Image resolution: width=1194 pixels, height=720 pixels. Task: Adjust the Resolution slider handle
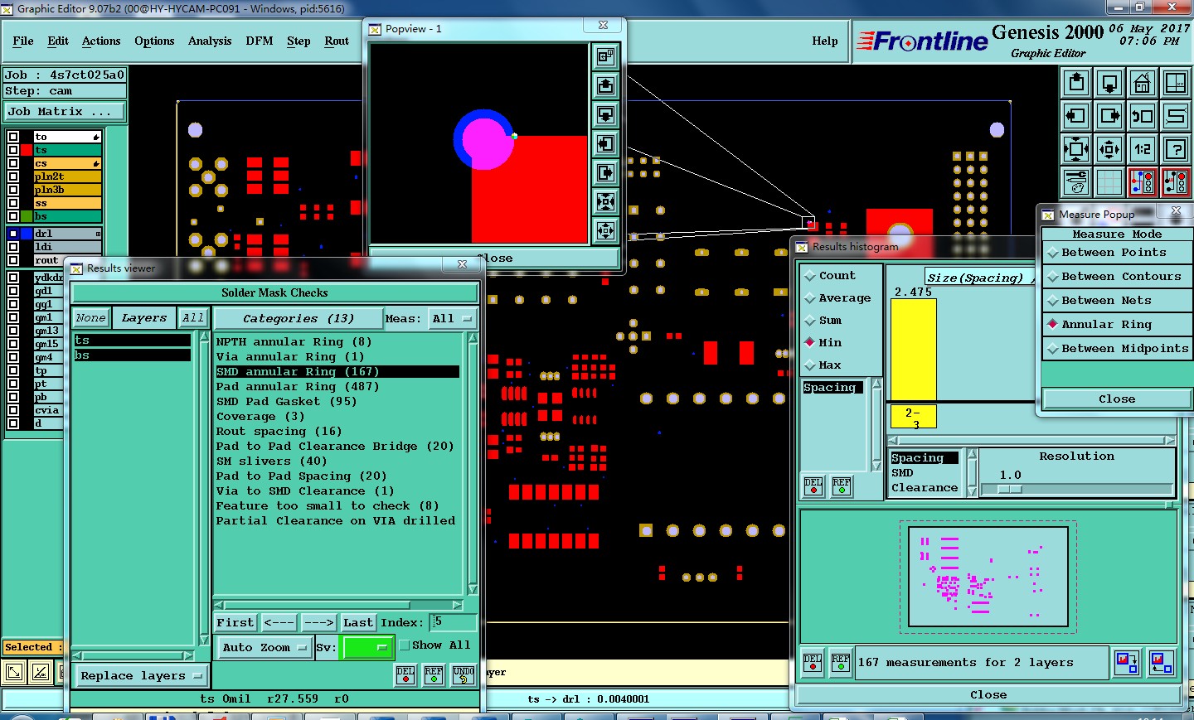click(1010, 490)
